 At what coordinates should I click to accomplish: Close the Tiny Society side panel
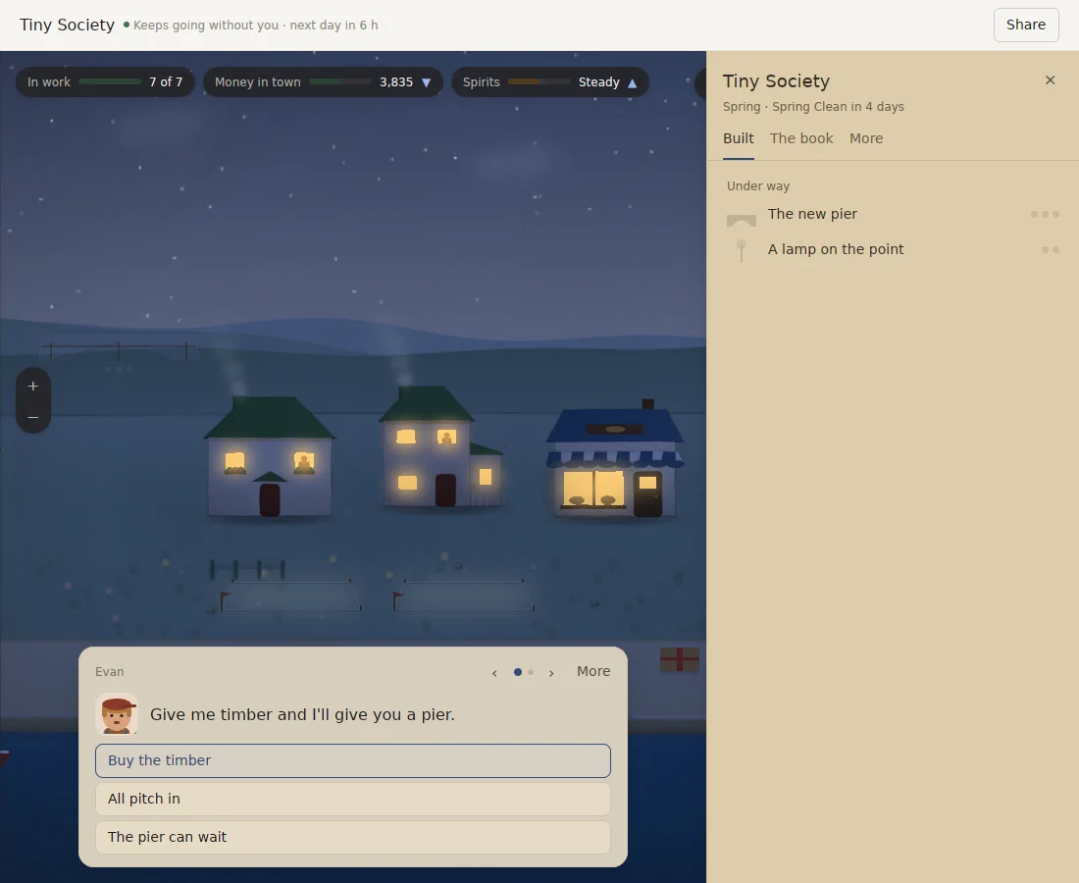1050,80
